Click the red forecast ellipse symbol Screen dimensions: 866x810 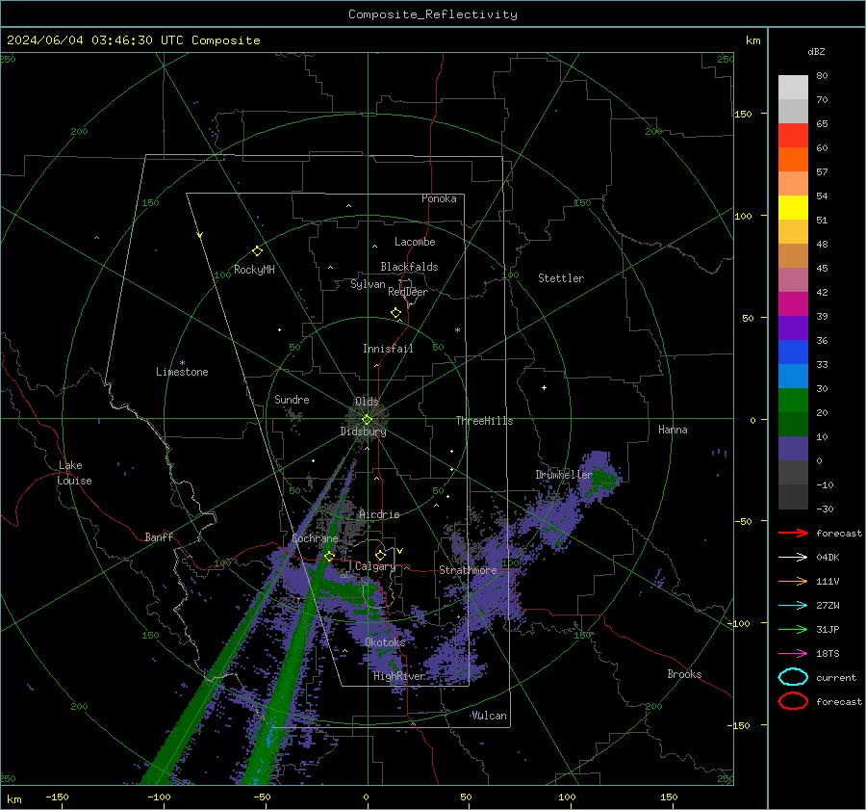793,701
